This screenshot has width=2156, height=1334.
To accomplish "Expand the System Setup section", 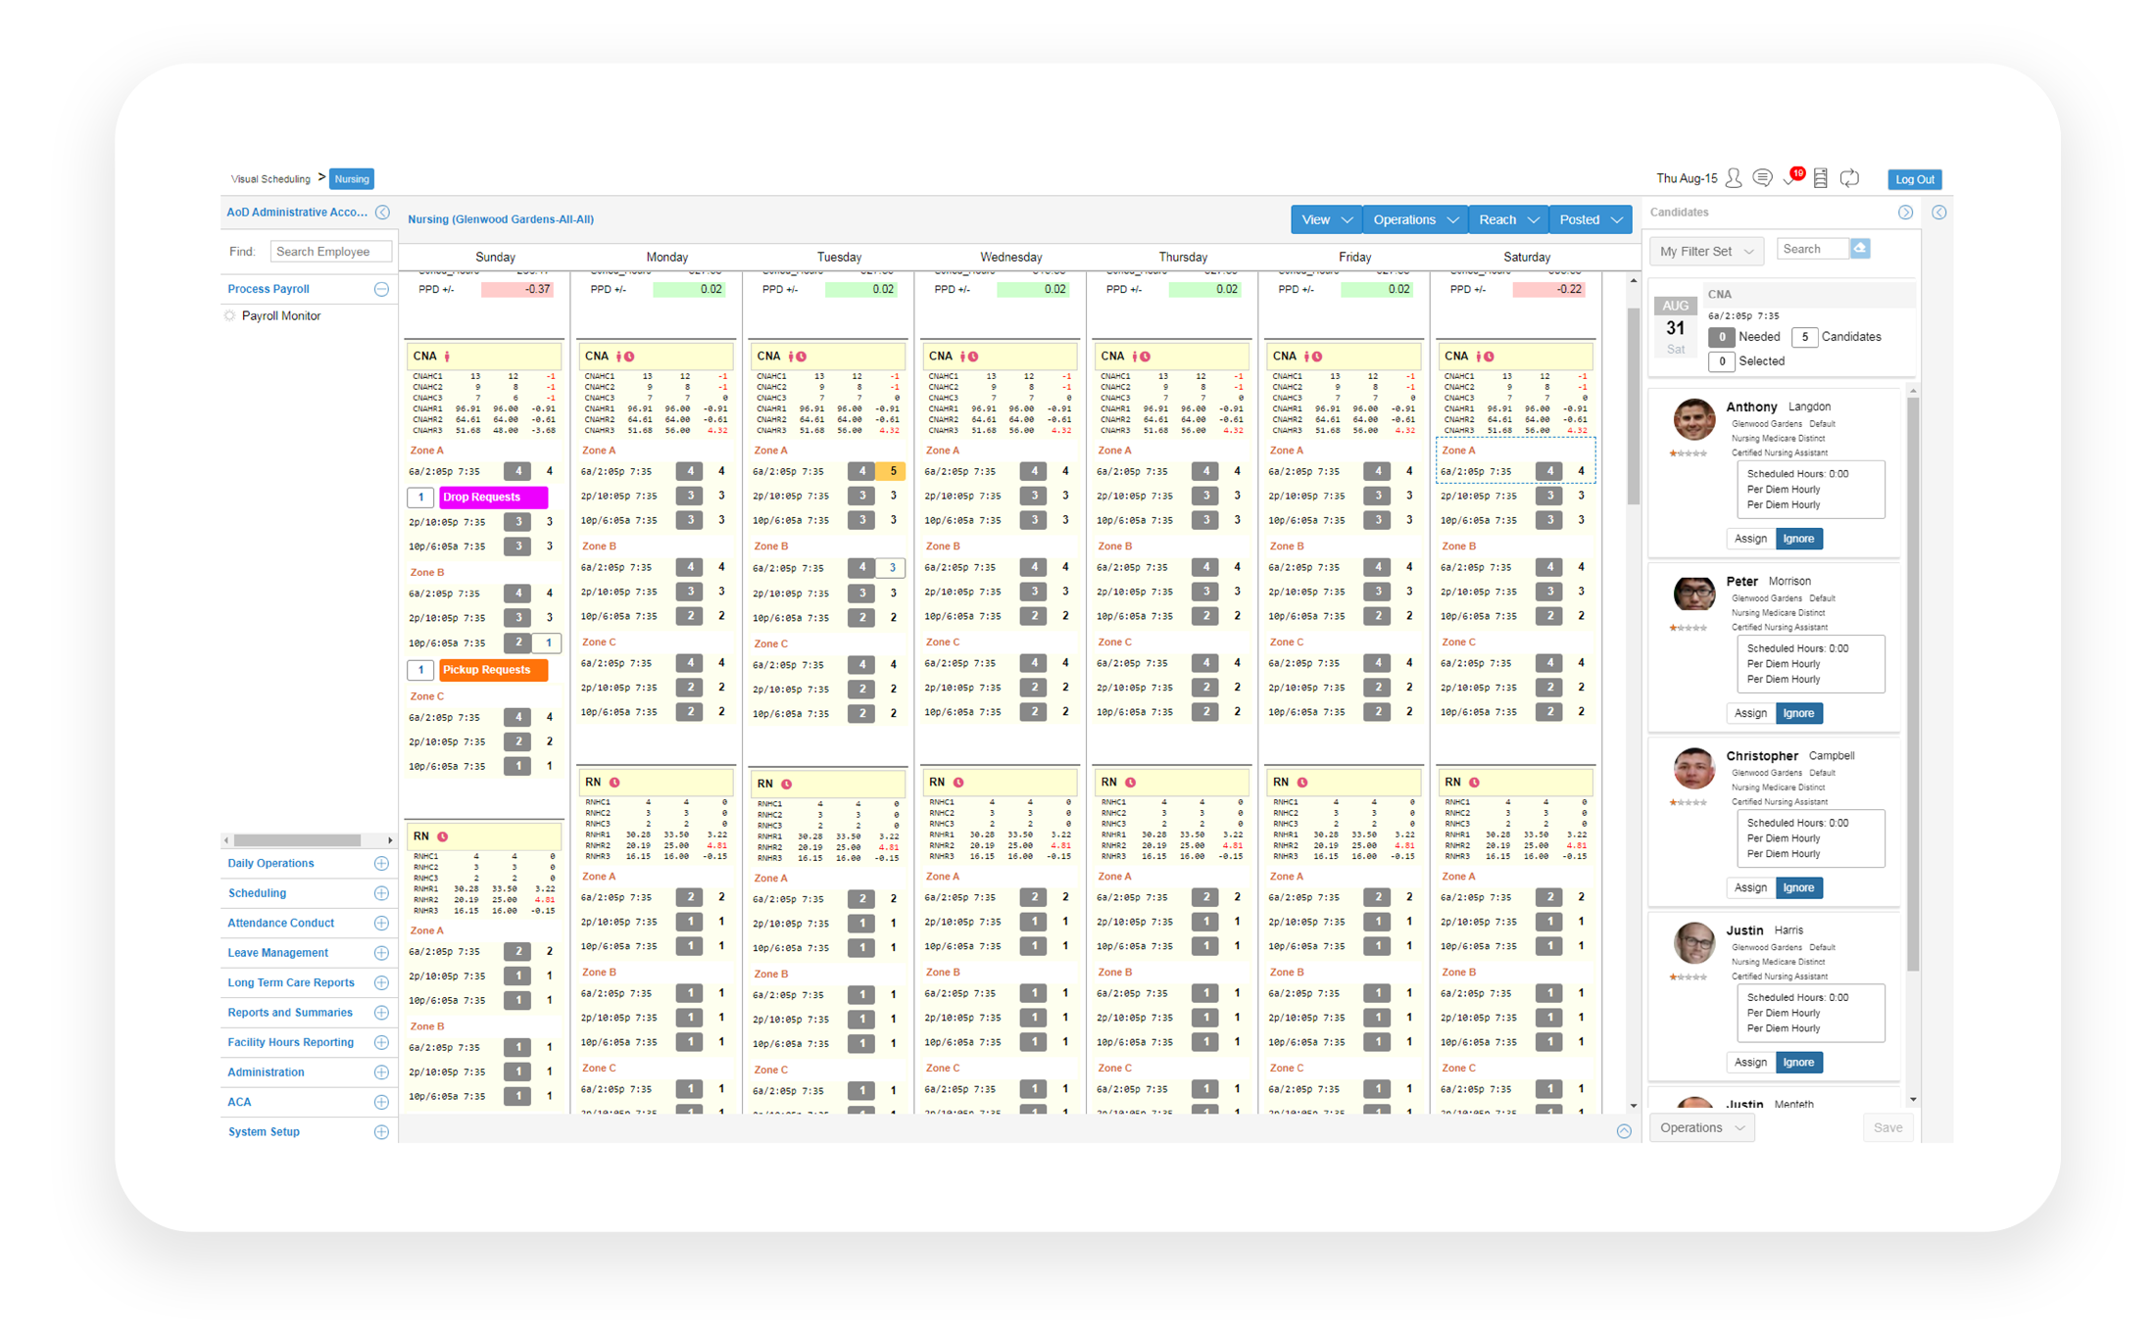I will [381, 1132].
